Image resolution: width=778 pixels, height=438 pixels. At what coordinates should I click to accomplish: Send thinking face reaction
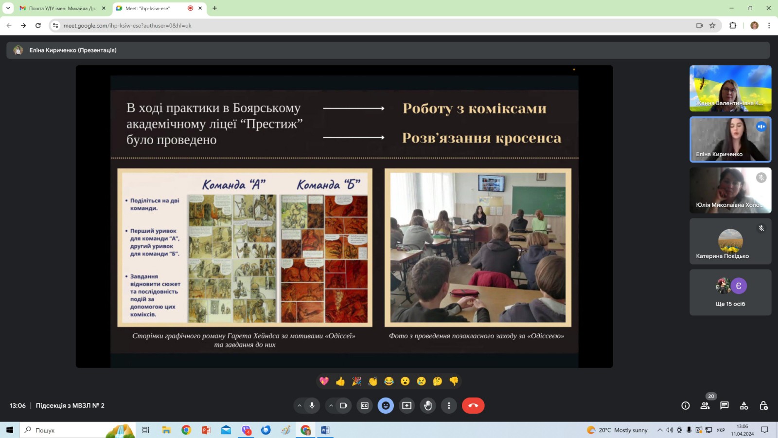coord(438,381)
